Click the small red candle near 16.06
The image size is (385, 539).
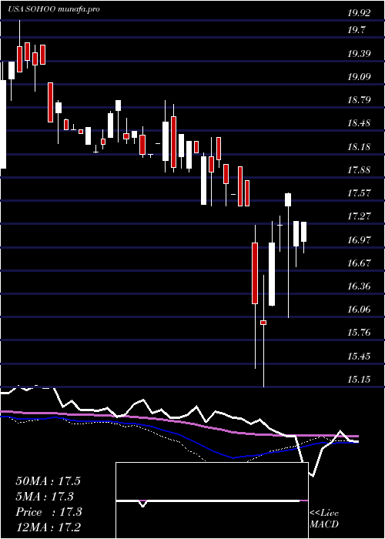point(263,323)
